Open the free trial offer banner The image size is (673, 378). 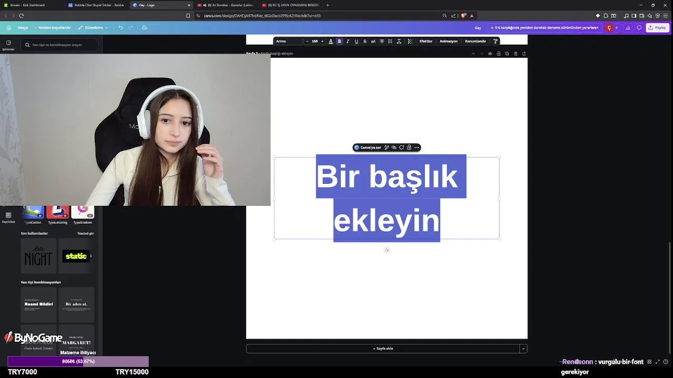pos(544,28)
